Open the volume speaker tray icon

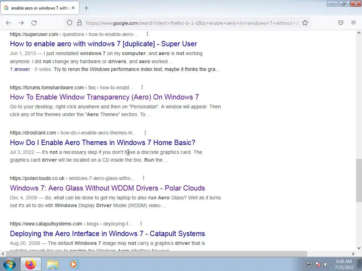click(326, 264)
